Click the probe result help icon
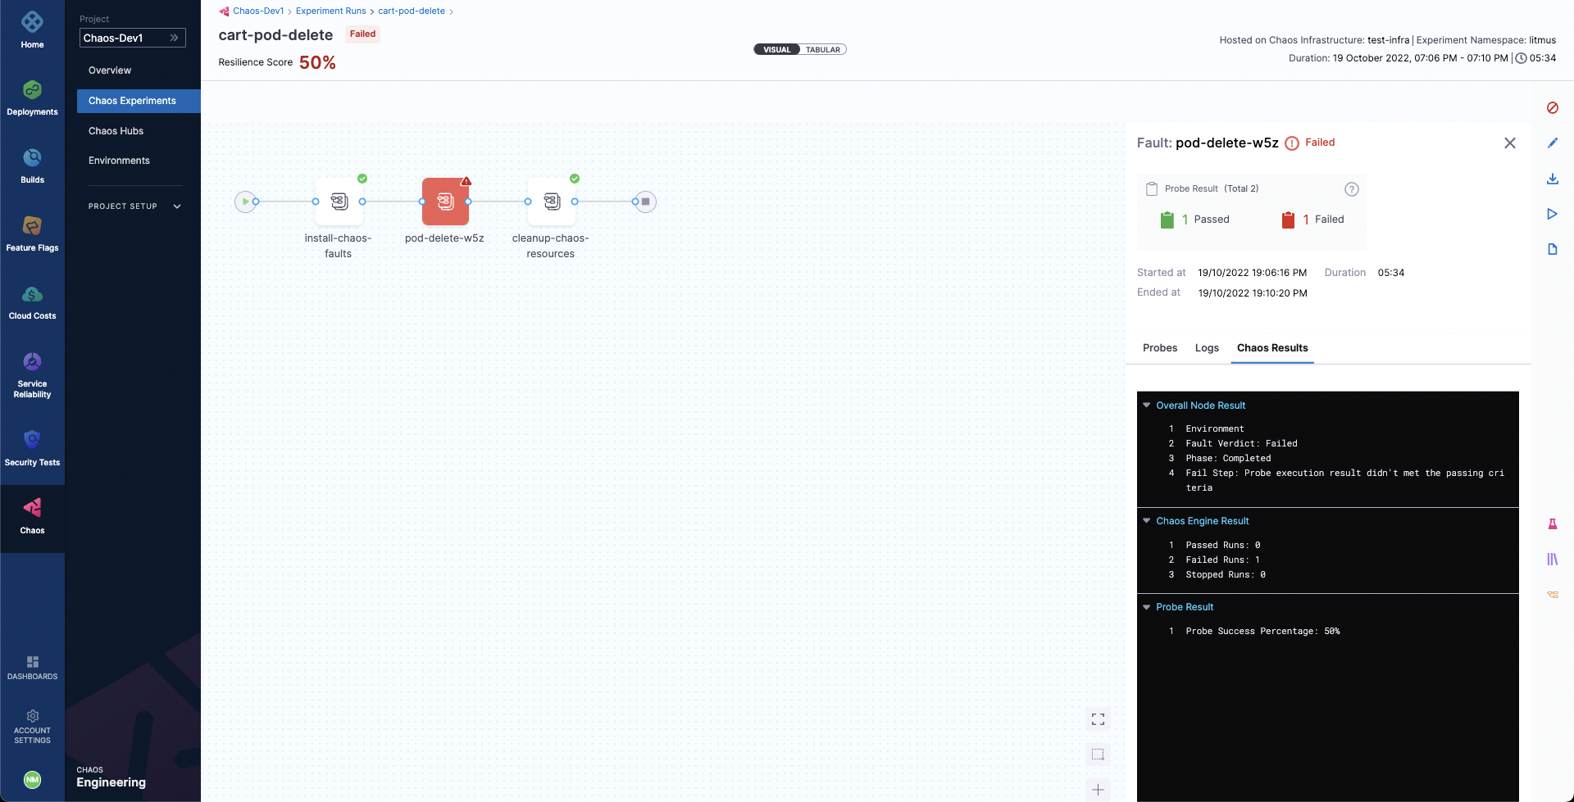 (1352, 189)
